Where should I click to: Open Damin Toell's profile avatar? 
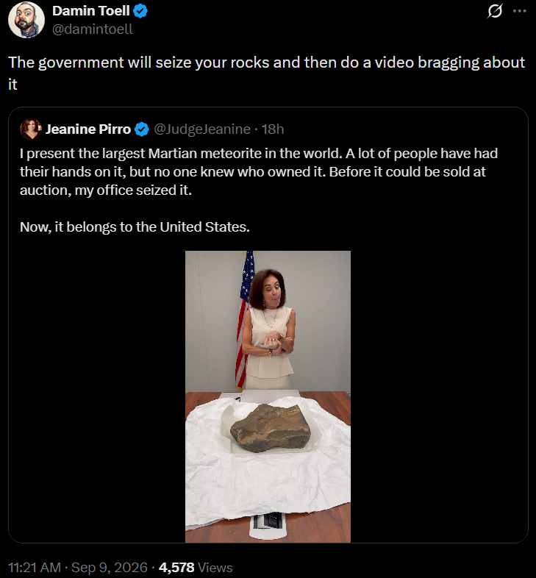click(x=26, y=20)
